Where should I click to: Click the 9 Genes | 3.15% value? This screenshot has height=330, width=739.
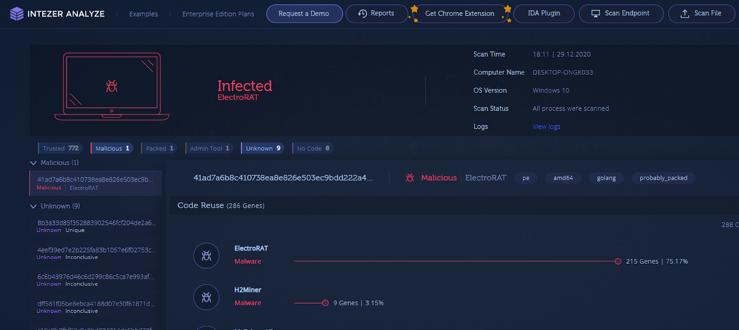[358, 303]
